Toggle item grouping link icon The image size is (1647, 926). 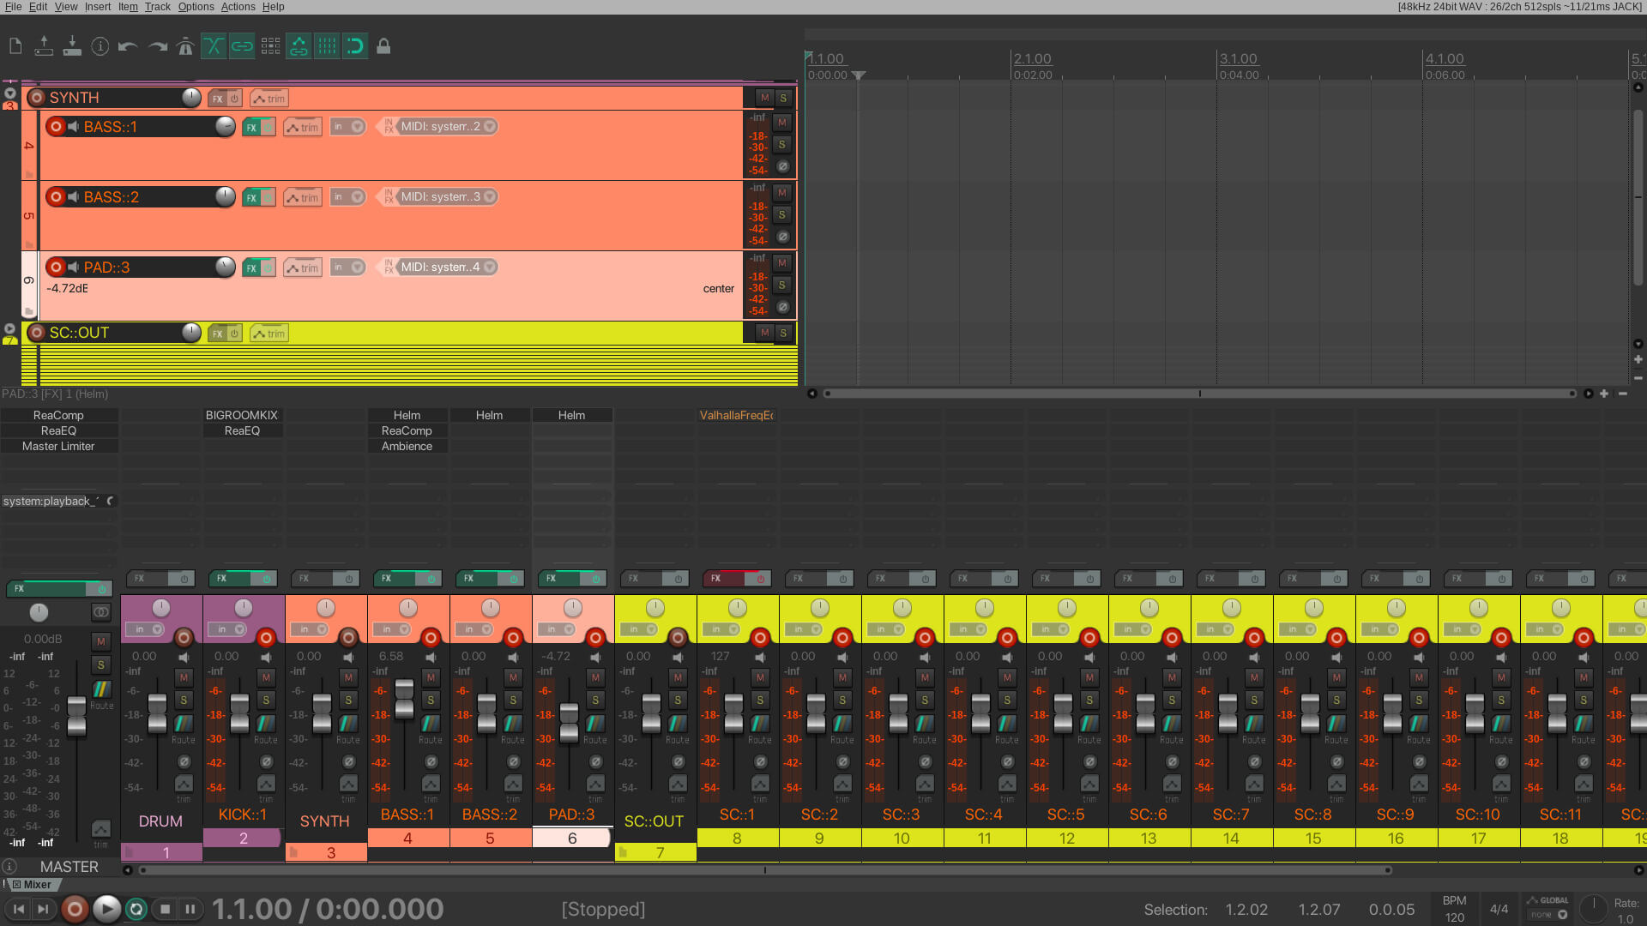point(242,46)
